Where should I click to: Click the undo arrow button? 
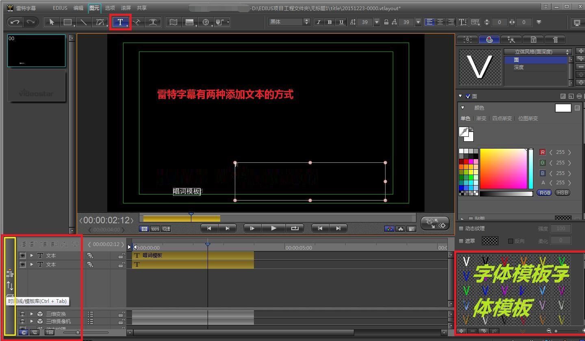[15, 22]
